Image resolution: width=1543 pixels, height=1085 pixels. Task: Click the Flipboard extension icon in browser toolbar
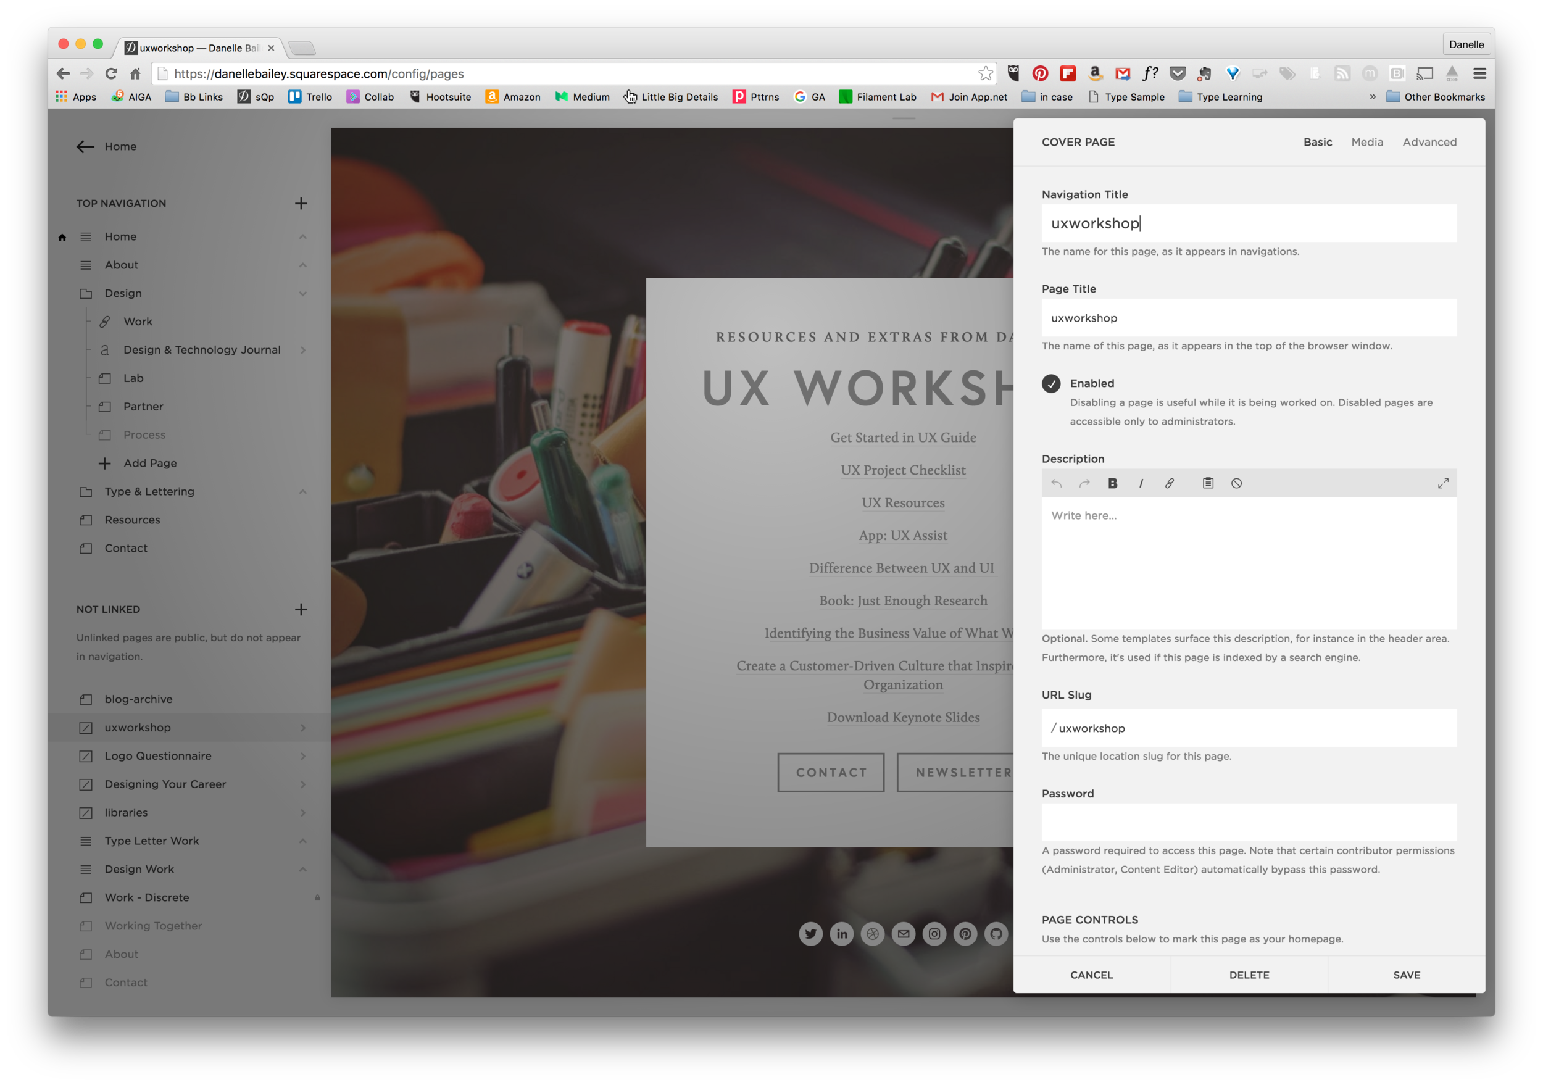[1067, 73]
